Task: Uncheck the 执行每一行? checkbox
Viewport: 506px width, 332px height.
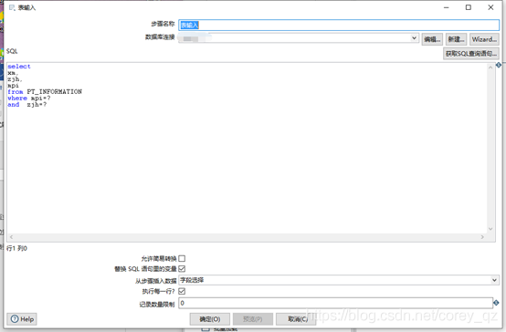Action: 182,291
